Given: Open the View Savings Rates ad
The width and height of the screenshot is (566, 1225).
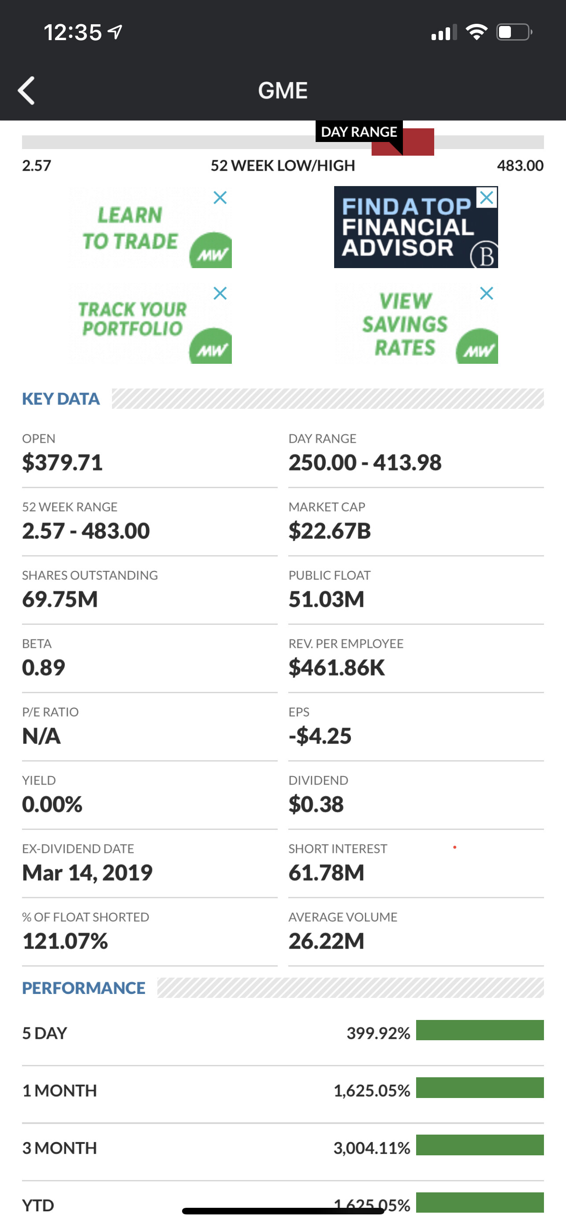Looking at the screenshot, I should (416, 323).
